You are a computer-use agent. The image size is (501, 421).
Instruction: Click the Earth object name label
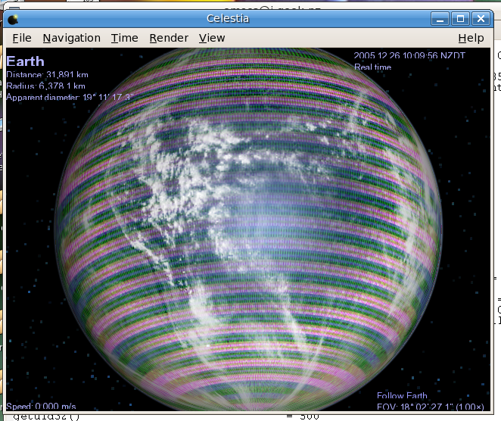point(25,61)
